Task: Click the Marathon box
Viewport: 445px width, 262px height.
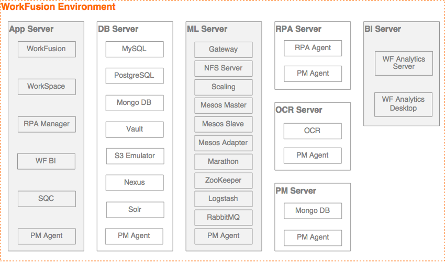Action: point(224,162)
